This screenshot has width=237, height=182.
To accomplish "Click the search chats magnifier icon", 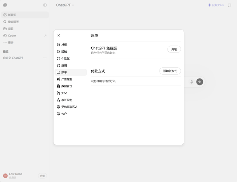I will pos(5,22).
